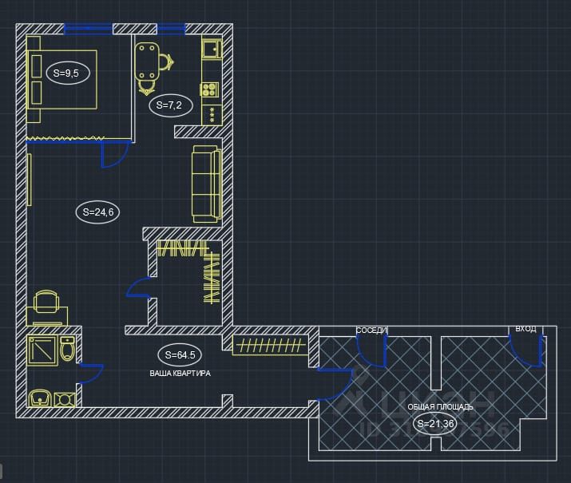Viewport: 571px width, 483px height.
Task: Select the bathroom washbasin symbol
Action: 40,398
